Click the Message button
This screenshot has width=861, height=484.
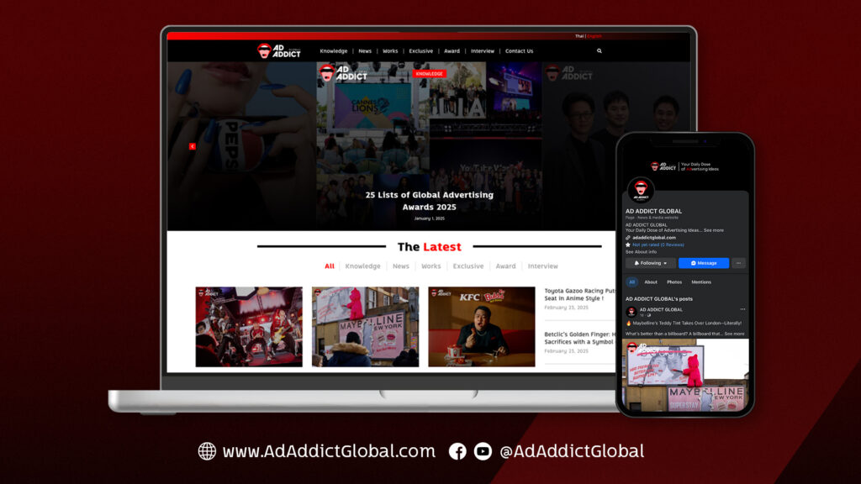coord(704,263)
